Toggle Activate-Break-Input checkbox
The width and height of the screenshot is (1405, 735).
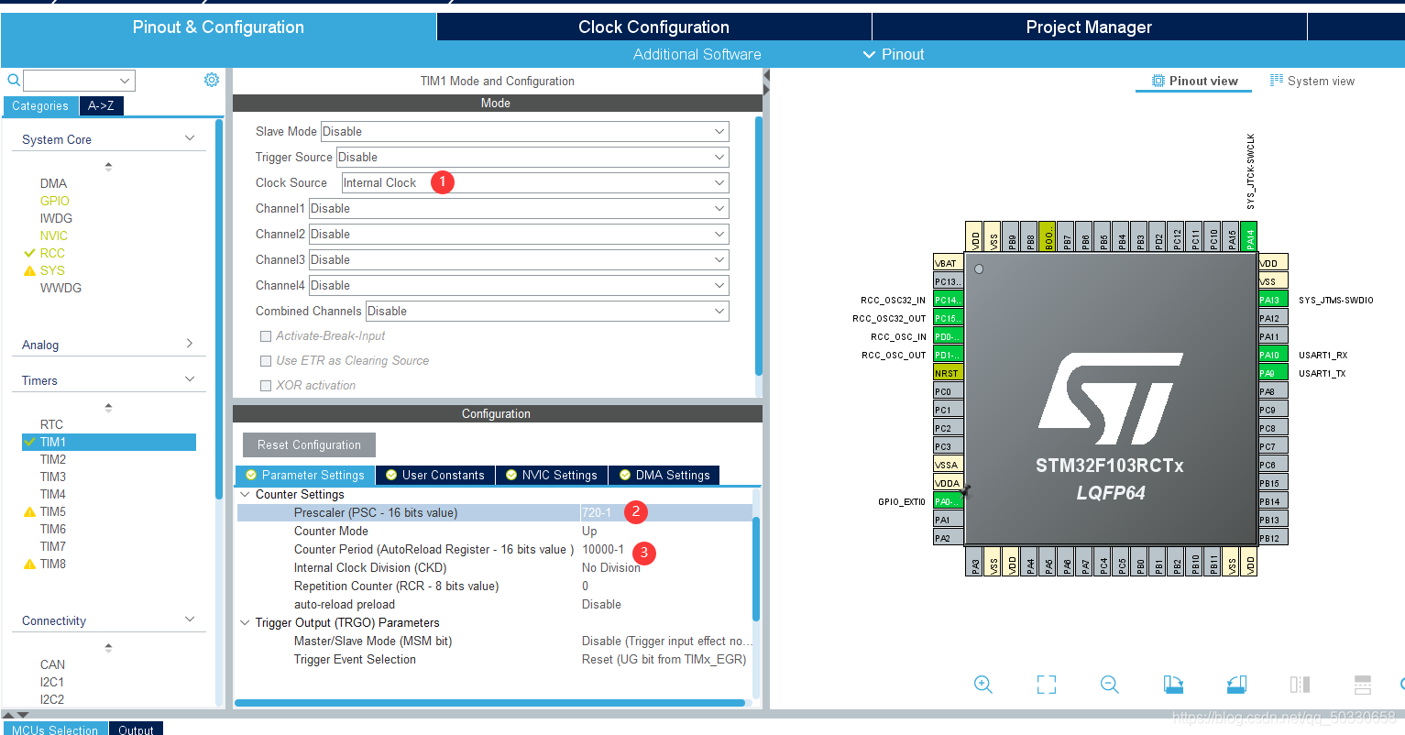266,336
